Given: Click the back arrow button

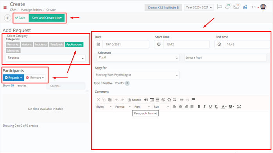Looking at the screenshot, I should pos(7,18).
